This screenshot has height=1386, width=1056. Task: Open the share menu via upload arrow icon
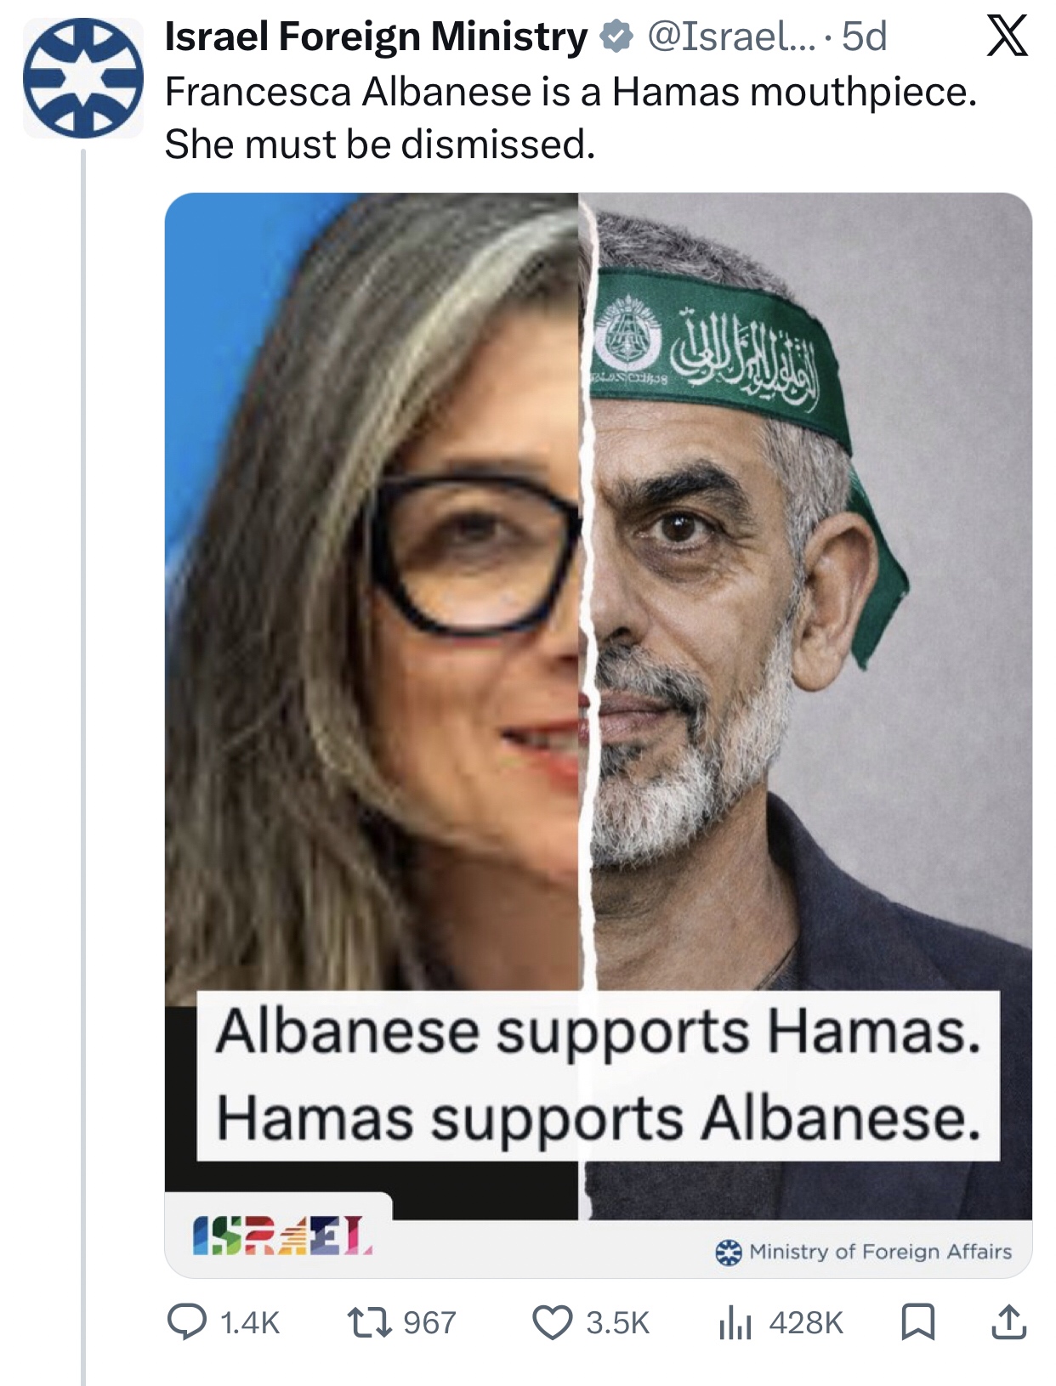(x=1009, y=1321)
